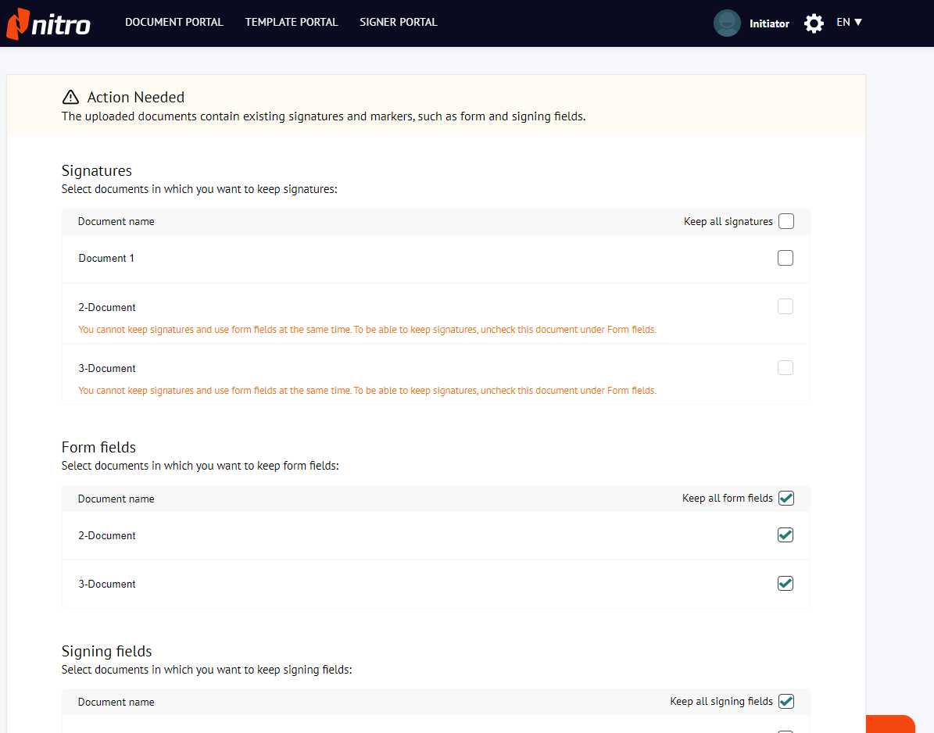Click the Signing fields section heading
The width and height of the screenshot is (934, 733).
[106, 651]
